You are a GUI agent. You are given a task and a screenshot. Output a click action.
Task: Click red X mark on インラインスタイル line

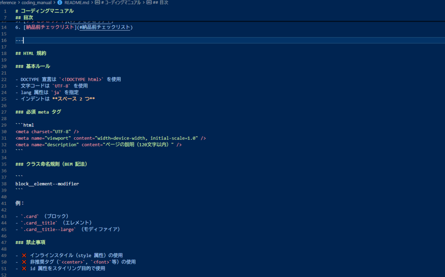24,255
